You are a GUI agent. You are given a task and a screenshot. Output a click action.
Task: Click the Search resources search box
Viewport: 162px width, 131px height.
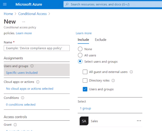point(113,4)
